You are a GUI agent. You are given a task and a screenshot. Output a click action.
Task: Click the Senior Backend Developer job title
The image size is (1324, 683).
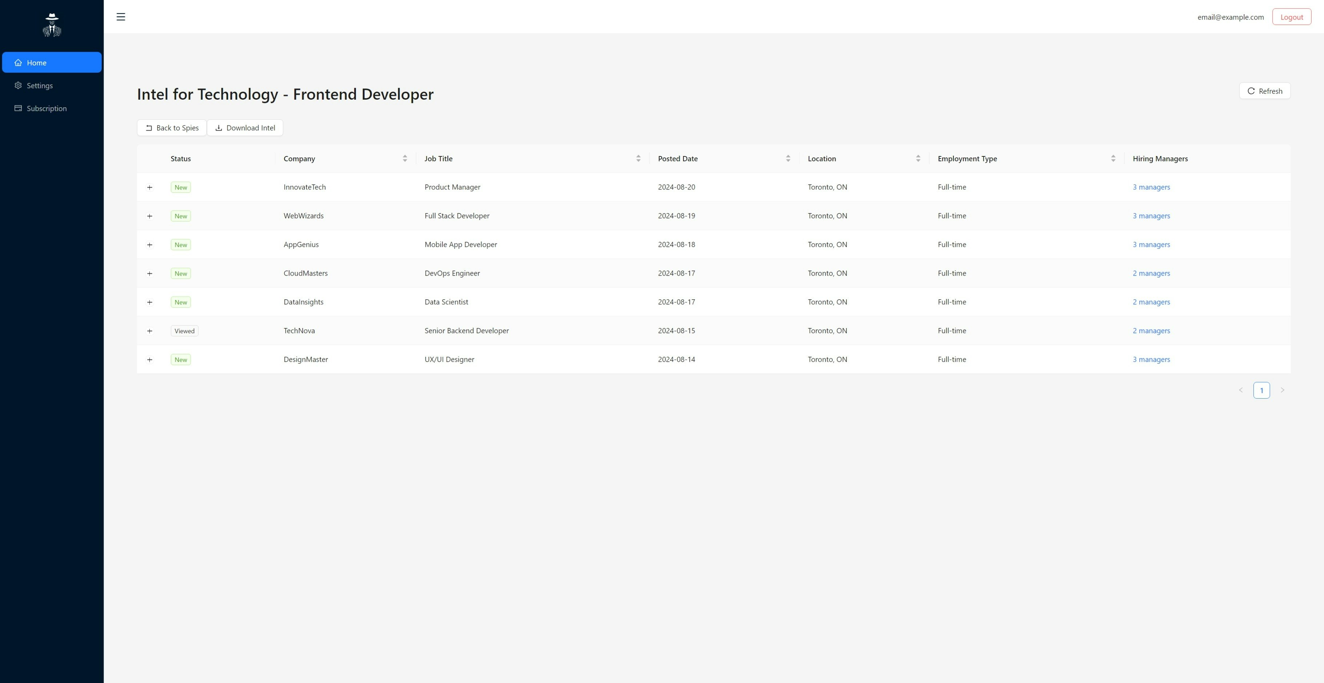467,331
